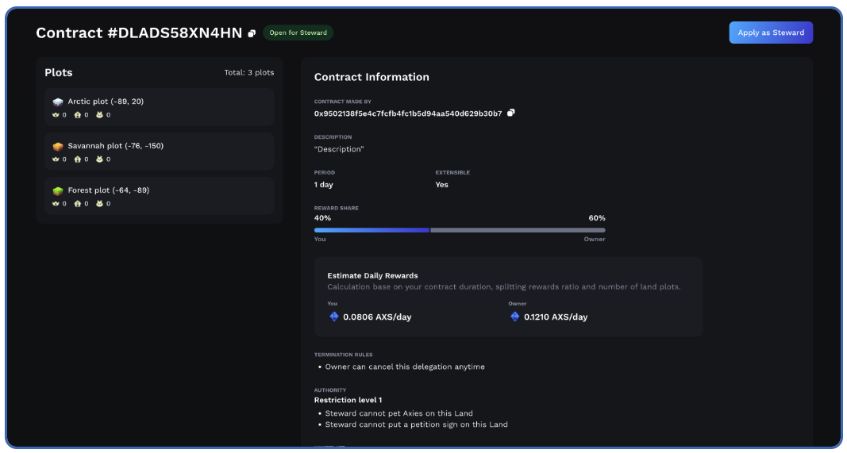
Task: Click the Savannah plot orange cube icon
Action: tap(58, 146)
